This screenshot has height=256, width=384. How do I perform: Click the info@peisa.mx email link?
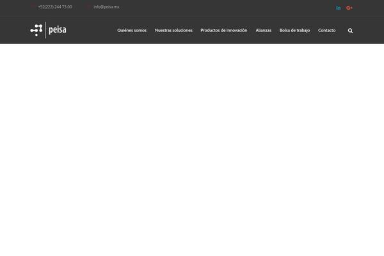[x=106, y=7]
